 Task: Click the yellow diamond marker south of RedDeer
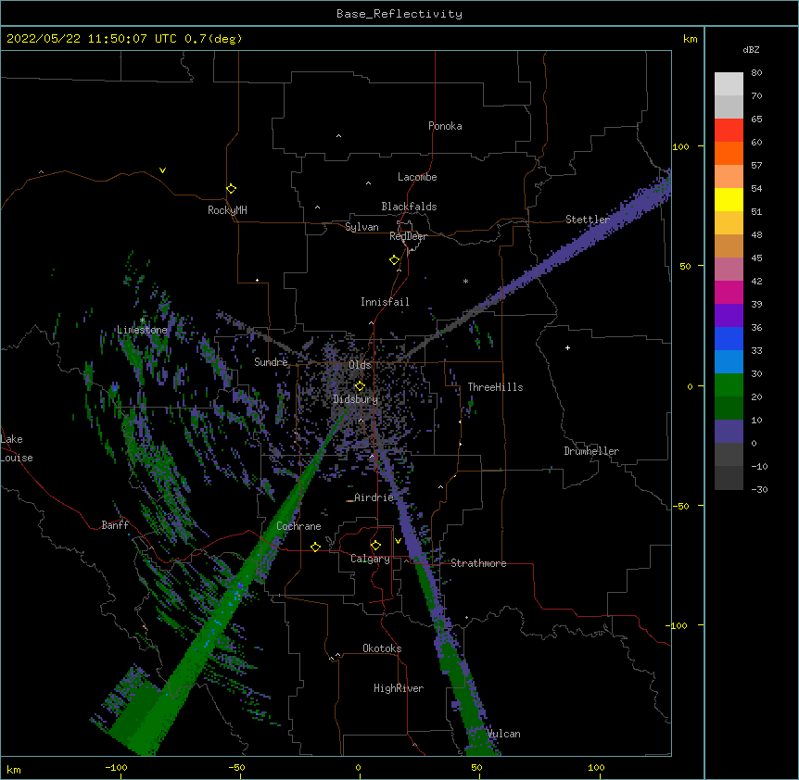394,260
